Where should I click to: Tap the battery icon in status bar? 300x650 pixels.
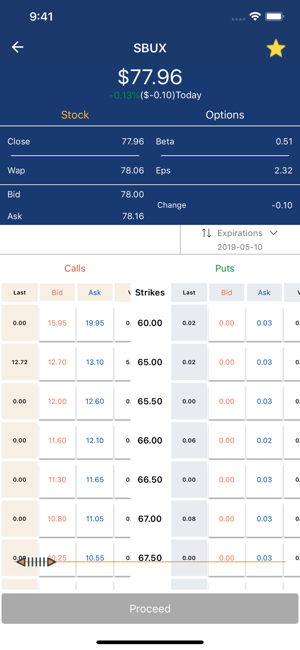point(275,17)
